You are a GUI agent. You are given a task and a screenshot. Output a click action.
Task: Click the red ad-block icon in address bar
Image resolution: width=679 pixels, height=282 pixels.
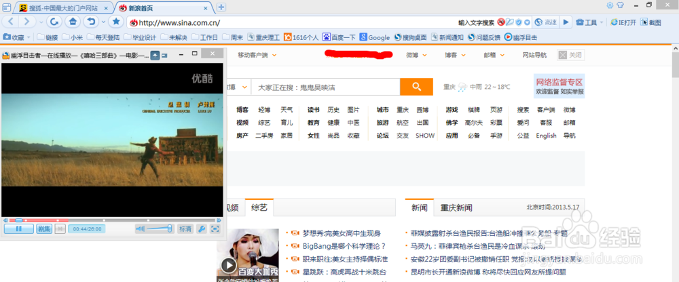(x=501, y=22)
